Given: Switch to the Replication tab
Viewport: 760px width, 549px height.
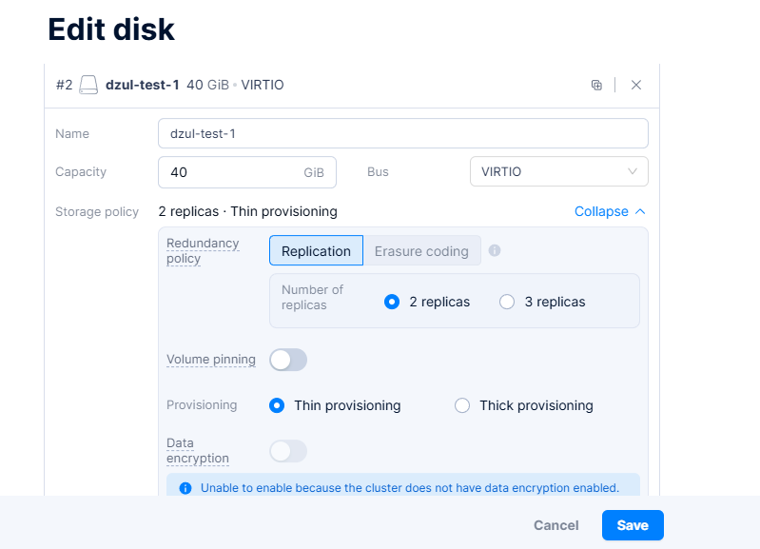Looking at the screenshot, I should point(316,251).
